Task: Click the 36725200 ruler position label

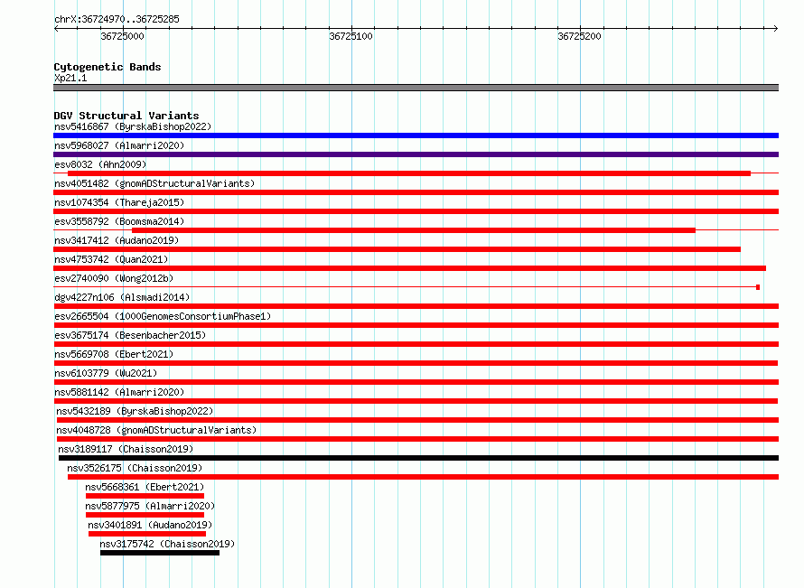Action: (579, 36)
